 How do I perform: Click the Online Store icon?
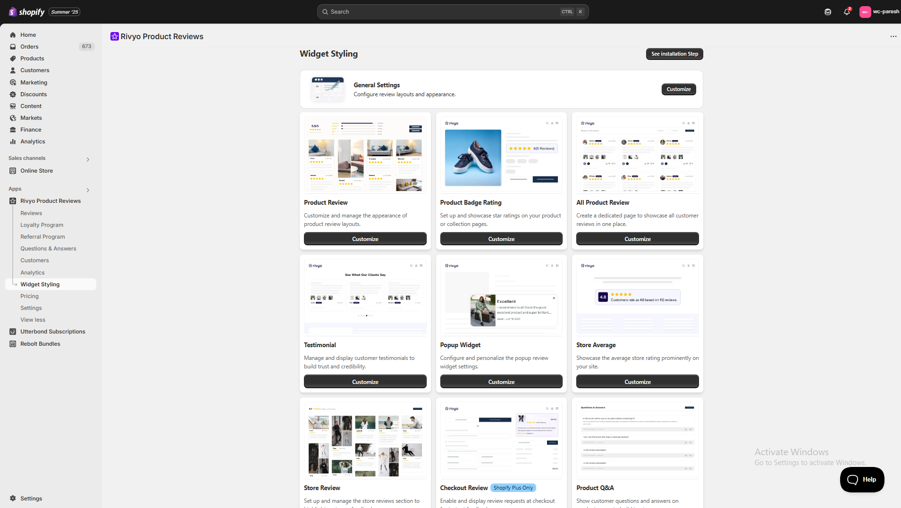[x=13, y=171]
